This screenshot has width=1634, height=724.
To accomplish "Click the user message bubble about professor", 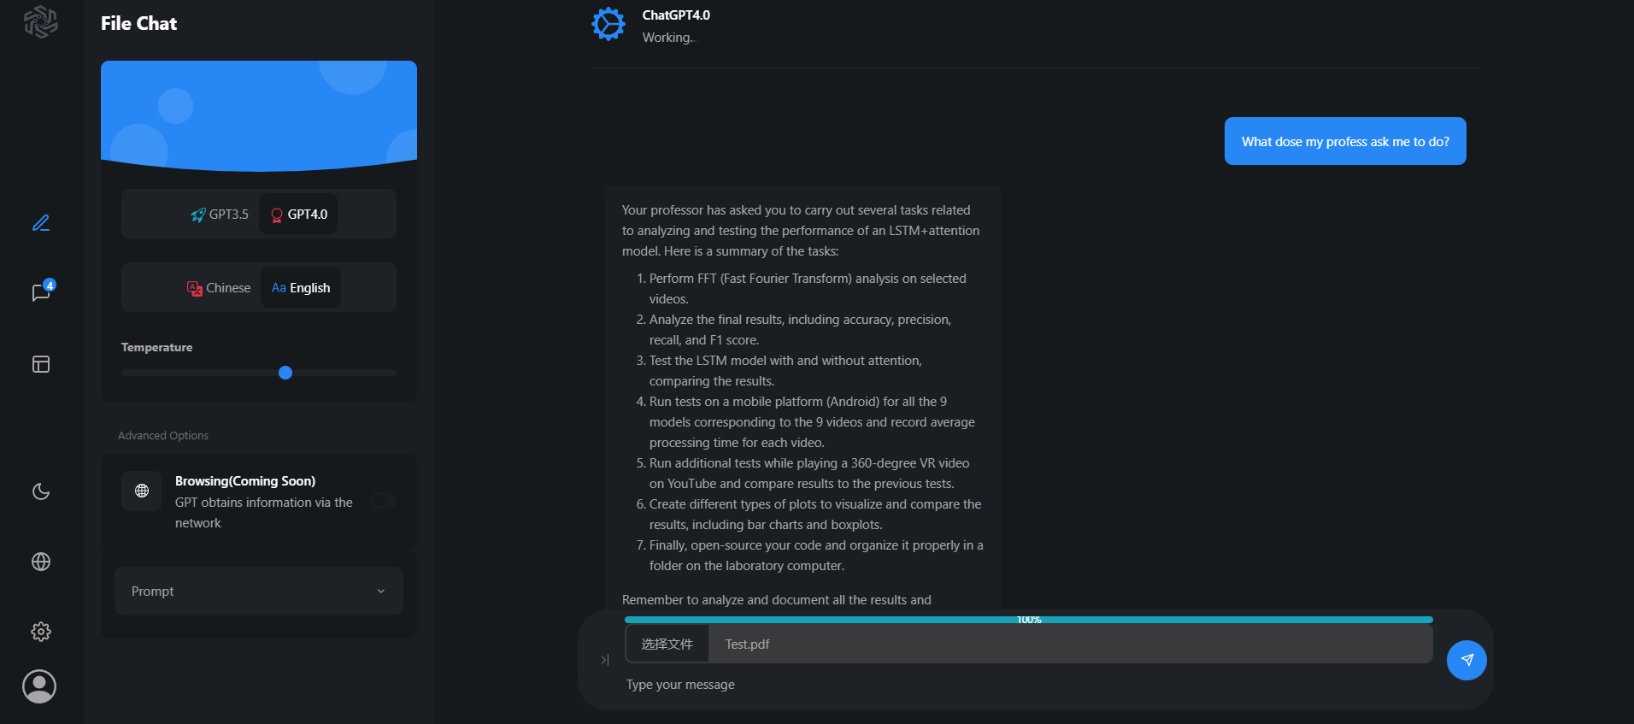I will 1345,141.
